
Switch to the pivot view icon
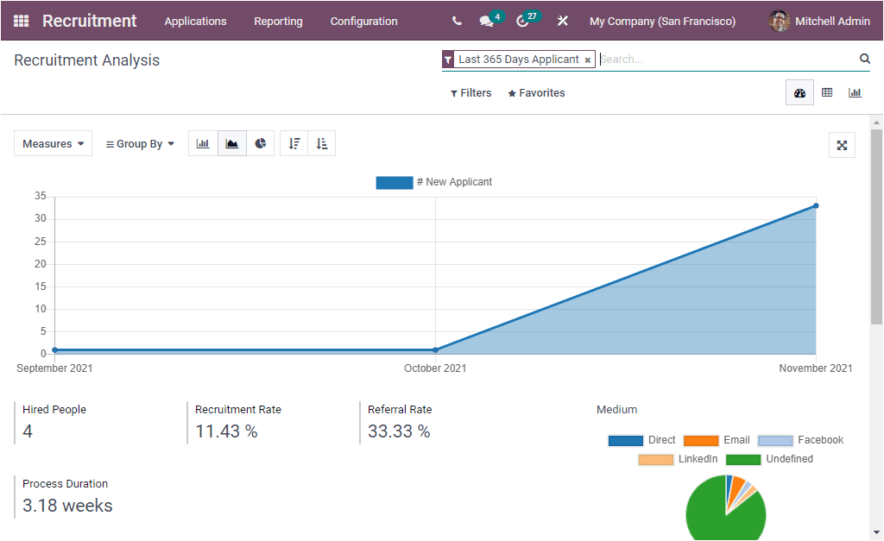[x=827, y=92]
